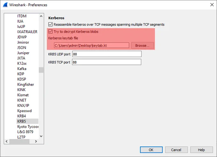This screenshot has width=217, height=157.
Task: Select Kingfisher protocol entry
Action: click(x=26, y=84)
